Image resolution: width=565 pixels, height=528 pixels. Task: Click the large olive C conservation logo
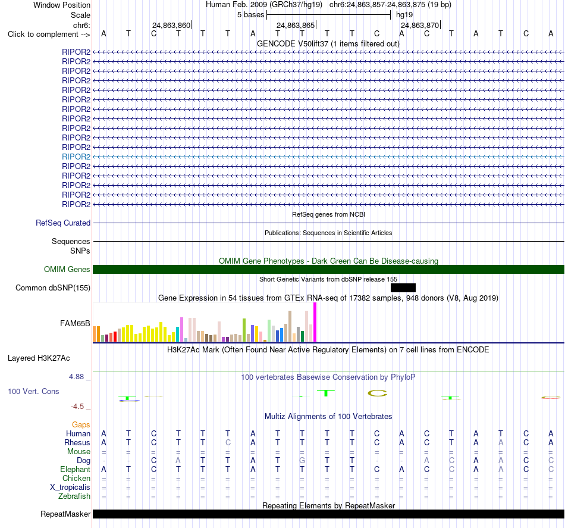377,393
